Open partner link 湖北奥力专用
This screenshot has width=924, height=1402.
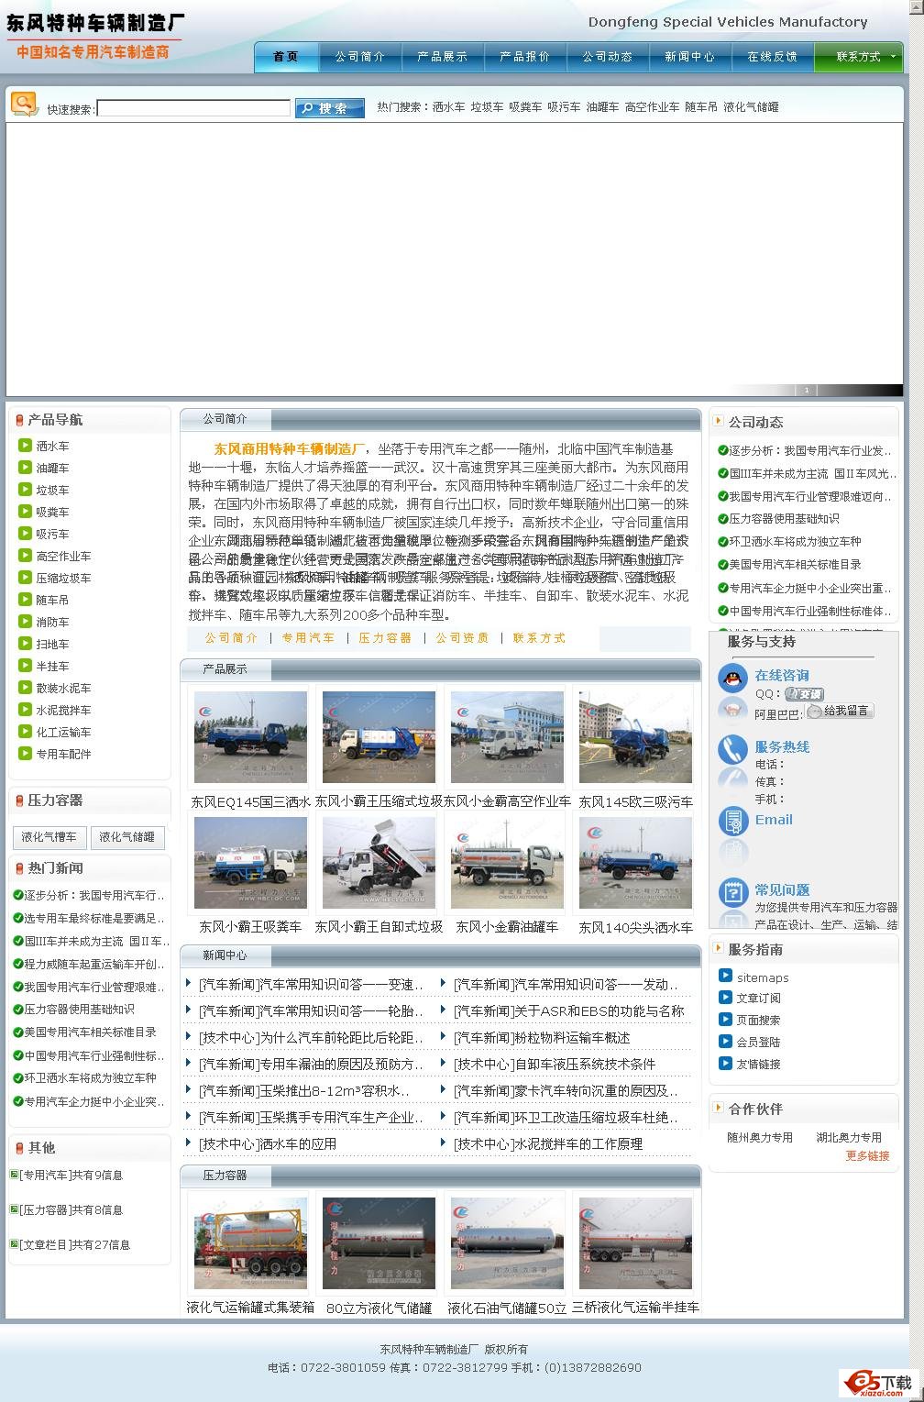tap(849, 1137)
